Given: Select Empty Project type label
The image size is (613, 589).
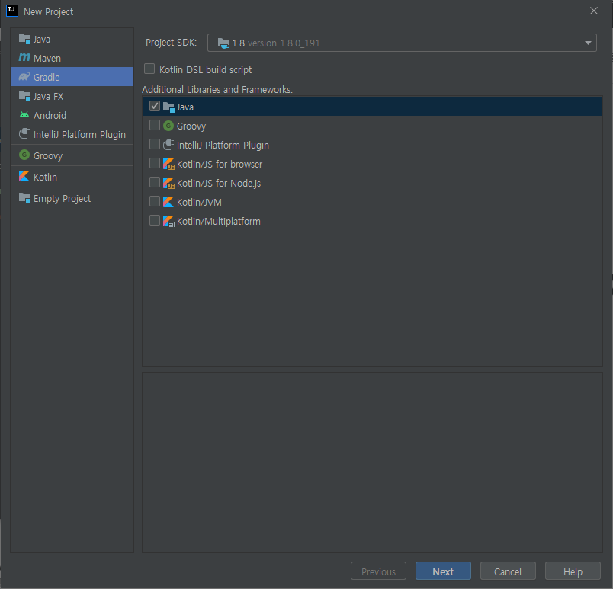Looking at the screenshot, I should [63, 199].
